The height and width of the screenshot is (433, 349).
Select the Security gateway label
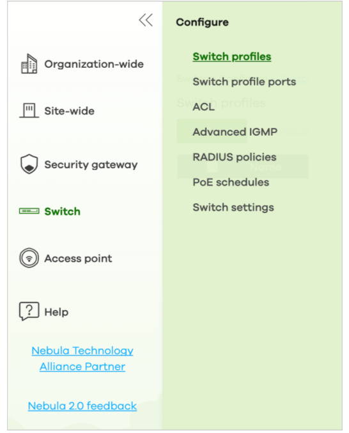pyautogui.click(x=91, y=164)
